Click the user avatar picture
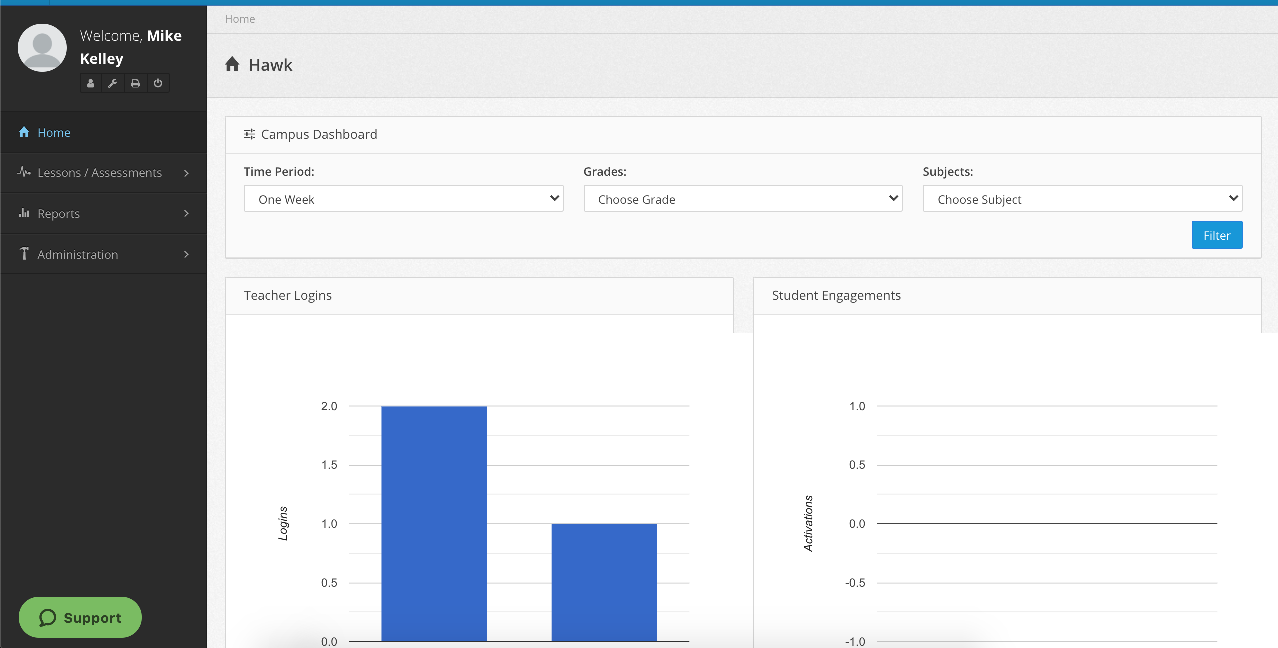Image resolution: width=1278 pixels, height=648 pixels. [x=42, y=48]
